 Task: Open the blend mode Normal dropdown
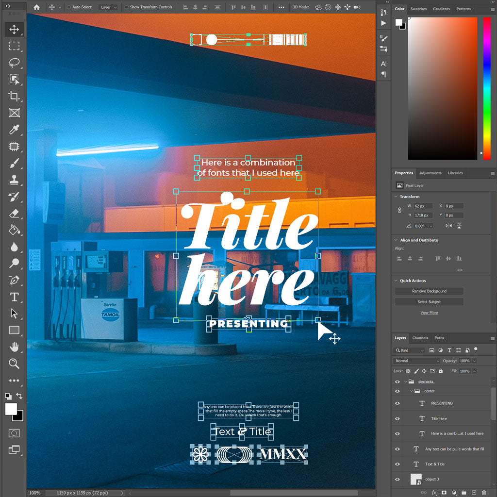coord(417,361)
